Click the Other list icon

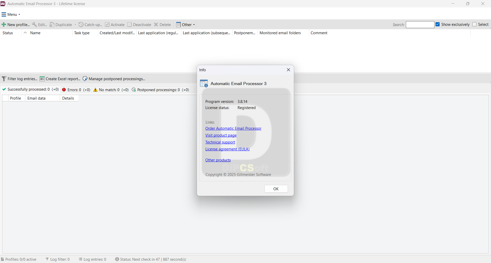(x=178, y=25)
